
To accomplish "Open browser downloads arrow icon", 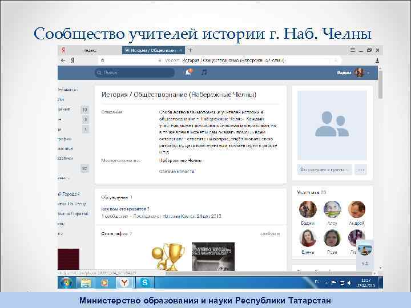I will [377, 60].
